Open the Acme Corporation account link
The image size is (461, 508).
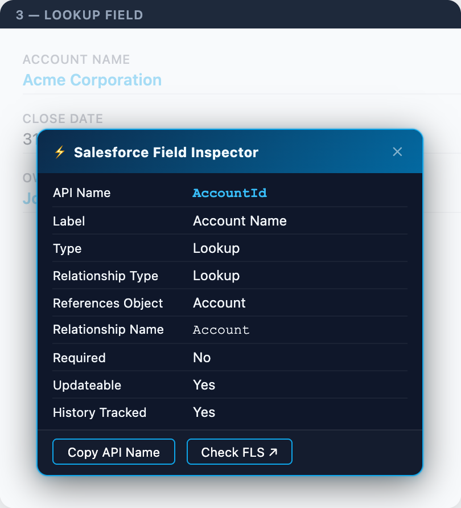(92, 80)
